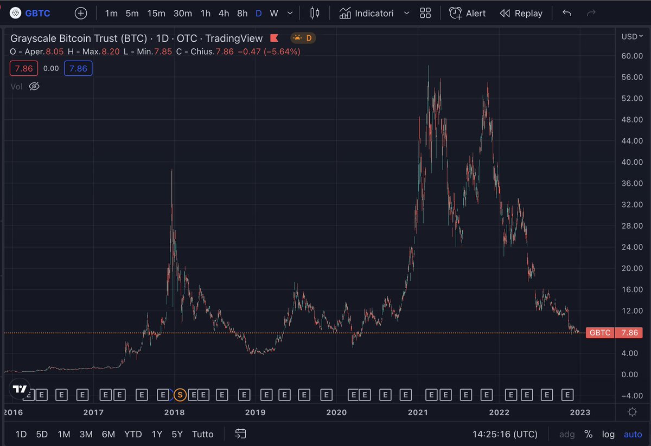Click the redo arrow
Image resolution: width=651 pixels, height=446 pixels.
591,13
